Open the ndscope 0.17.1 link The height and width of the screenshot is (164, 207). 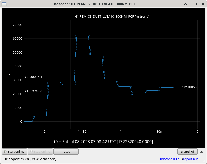tap(171, 159)
